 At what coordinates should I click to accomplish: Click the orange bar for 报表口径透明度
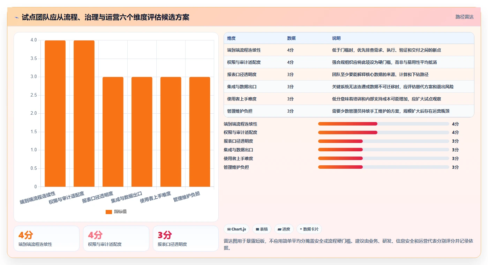(x=113, y=132)
